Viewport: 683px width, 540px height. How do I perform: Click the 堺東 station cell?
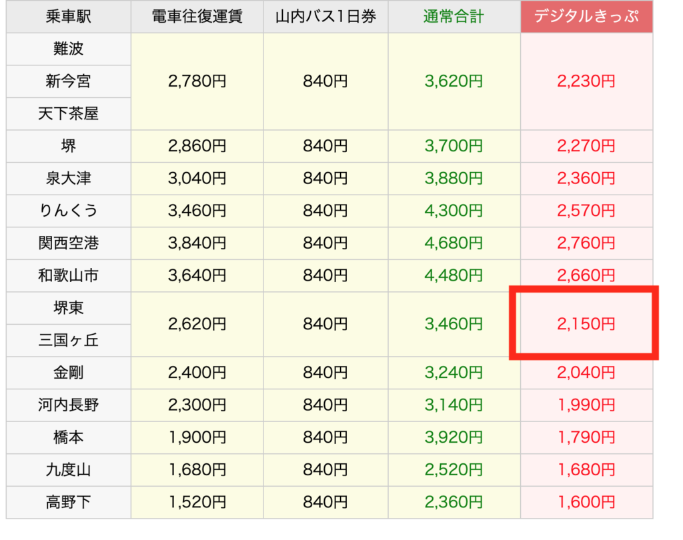pyautogui.click(x=68, y=308)
